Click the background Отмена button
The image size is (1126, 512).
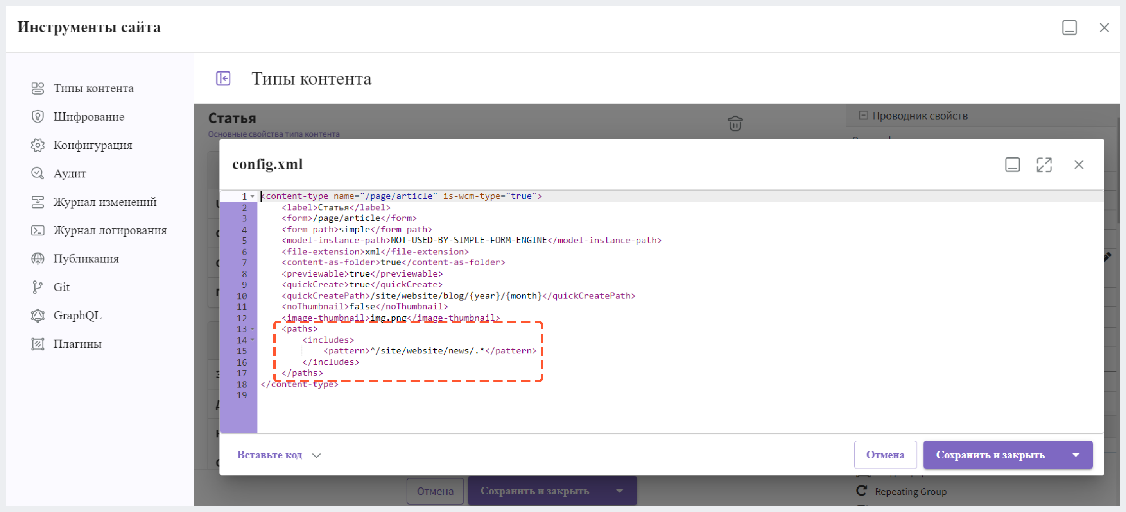pyautogui.click(x=435, y=491)
